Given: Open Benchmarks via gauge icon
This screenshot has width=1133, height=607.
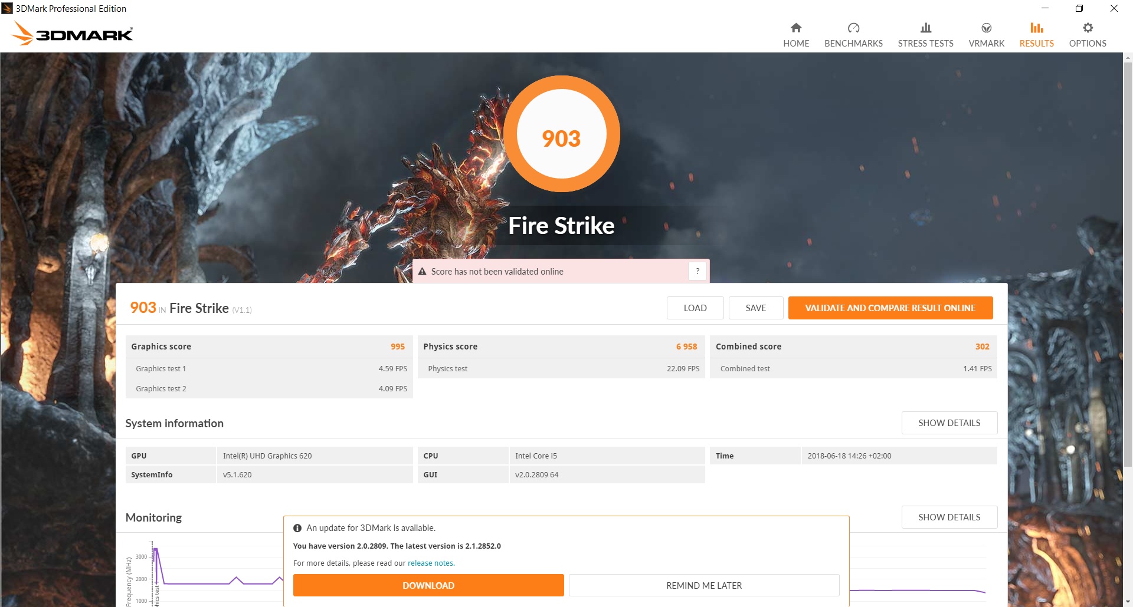Looking at the screenshot, I should pos(853,28).
